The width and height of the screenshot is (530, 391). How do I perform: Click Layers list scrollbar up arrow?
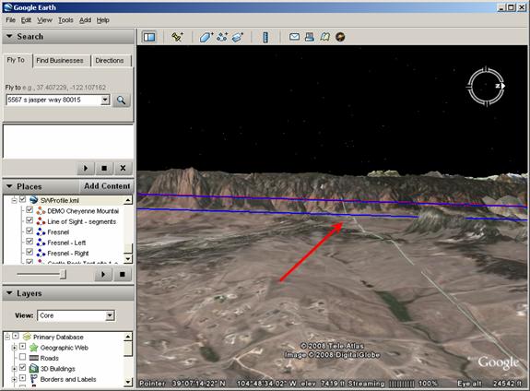tap(128, 337)
